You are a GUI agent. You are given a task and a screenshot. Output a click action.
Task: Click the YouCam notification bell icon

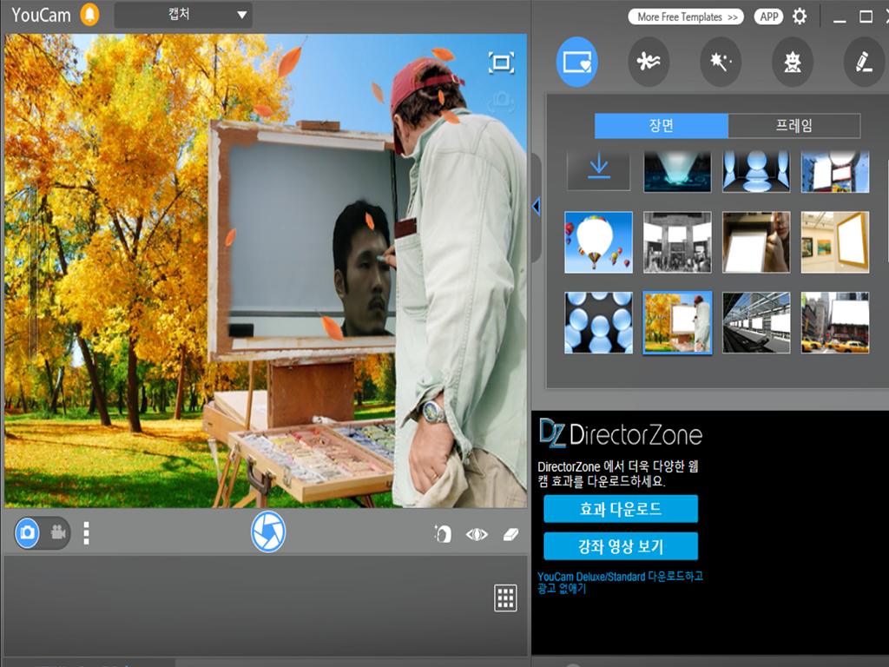[x=89, y=15]
